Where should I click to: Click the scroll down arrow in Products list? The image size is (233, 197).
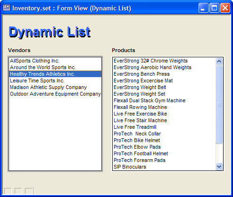point(219,166)
